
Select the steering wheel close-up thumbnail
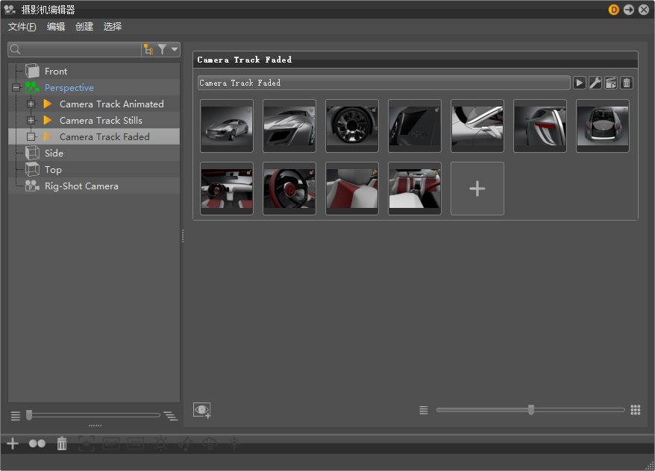click(x=289, y=189)
